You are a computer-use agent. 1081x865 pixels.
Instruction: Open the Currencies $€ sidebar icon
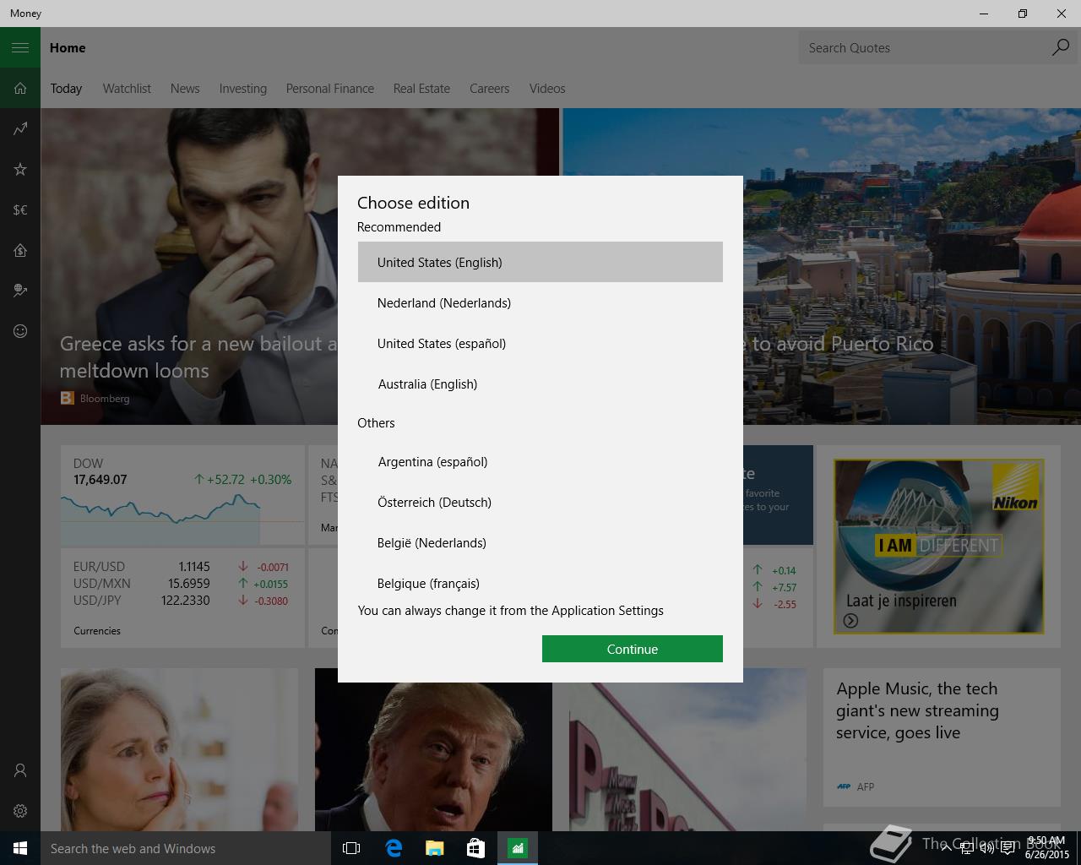click(20, 210)
